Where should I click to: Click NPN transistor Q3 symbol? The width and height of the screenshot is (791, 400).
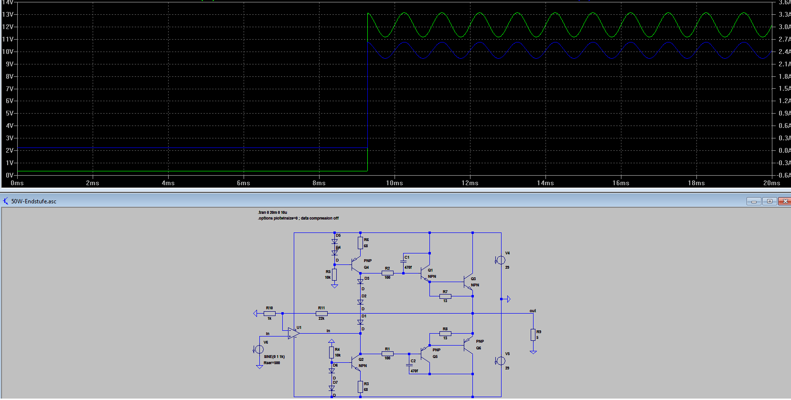pyautogui.click(x=468, y=282)
